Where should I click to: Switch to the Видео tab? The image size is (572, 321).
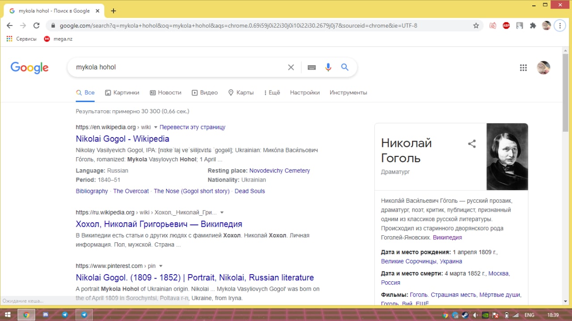[x=205, y=92]
